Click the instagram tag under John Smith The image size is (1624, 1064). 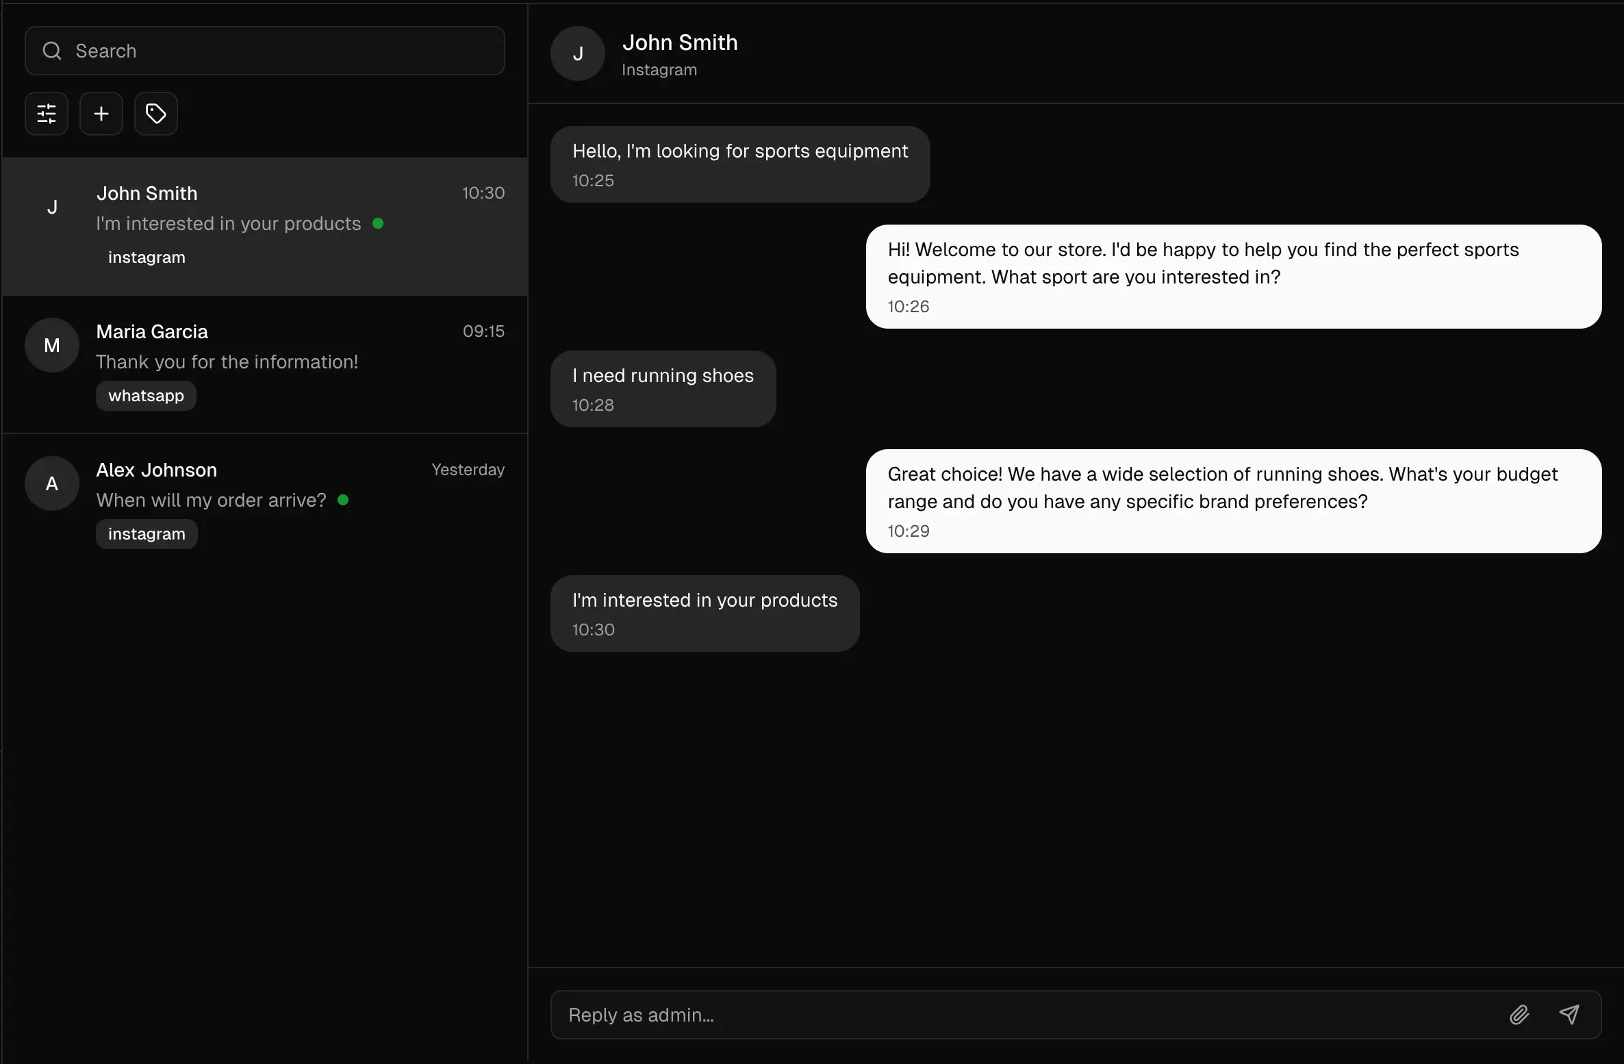coord(147,257)
